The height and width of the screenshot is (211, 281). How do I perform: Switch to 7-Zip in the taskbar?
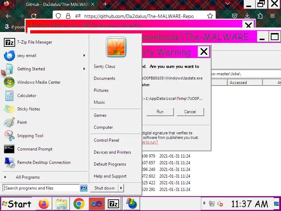(x=113, y=204)
